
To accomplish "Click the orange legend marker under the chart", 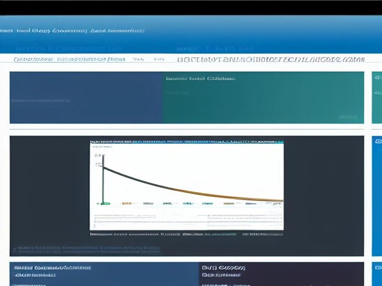I will [127, 204].
